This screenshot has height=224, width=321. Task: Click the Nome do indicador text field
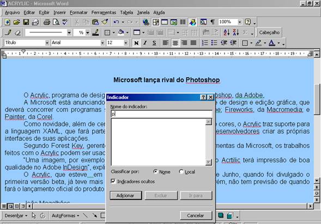point(161,114)
